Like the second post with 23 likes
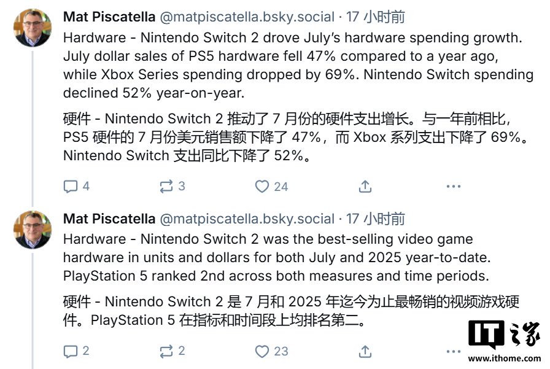 [262, 351]
